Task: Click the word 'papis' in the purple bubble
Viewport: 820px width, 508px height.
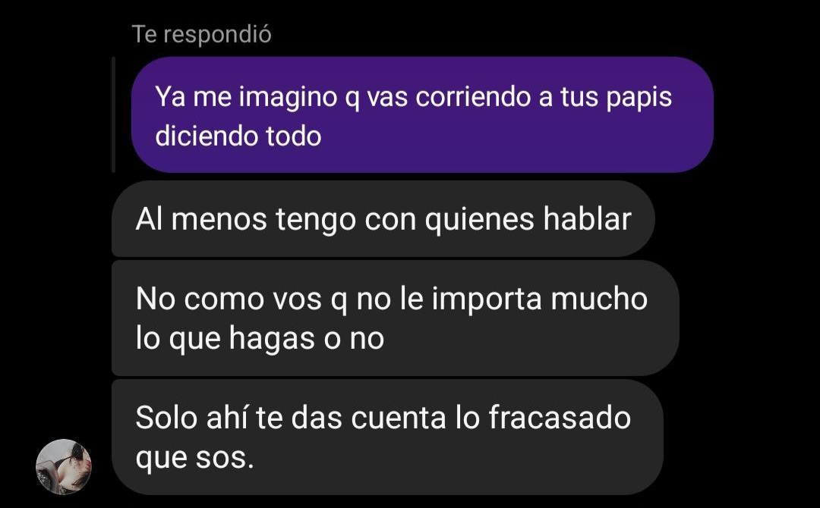Action: [x=639, y=98]
